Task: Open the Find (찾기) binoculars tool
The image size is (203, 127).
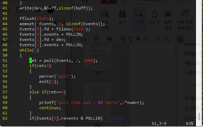Action: click(x=122, y=17)
